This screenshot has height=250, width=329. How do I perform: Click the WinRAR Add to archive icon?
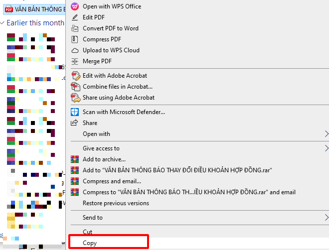[75, 159]
